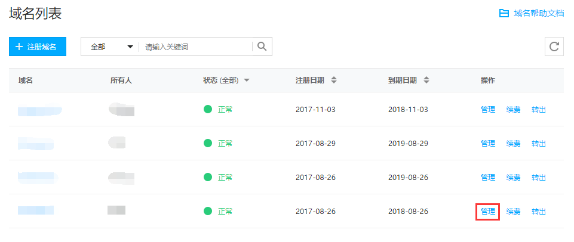Open 域名帮助文档 link
574x242 pixels.
[x=538, y=13]
